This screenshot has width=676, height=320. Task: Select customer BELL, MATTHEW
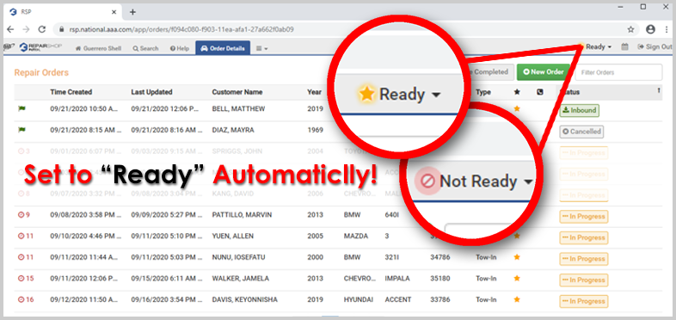pyautogui.click(x=238, y=109)
